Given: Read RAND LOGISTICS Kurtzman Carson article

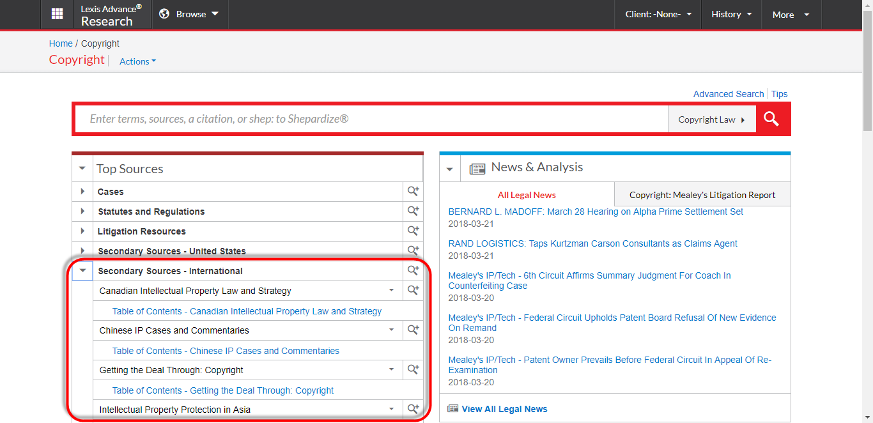Looking at the screenshot, I should [x=593, y=243].
